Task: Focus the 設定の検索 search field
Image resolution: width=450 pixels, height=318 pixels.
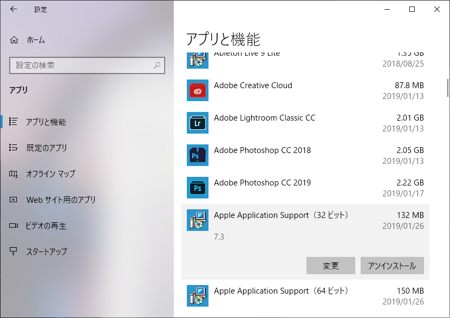Action: point(87,65)
